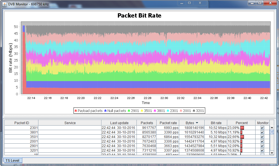Screen dimensions: 279x166
Task: Toggle Monitor checkbox for packet ID 2001
Action: pos(262,141)
